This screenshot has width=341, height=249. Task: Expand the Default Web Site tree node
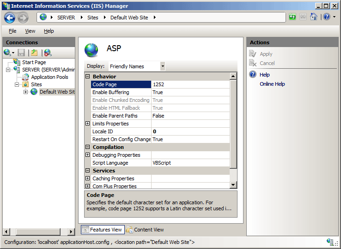[26, 92]
